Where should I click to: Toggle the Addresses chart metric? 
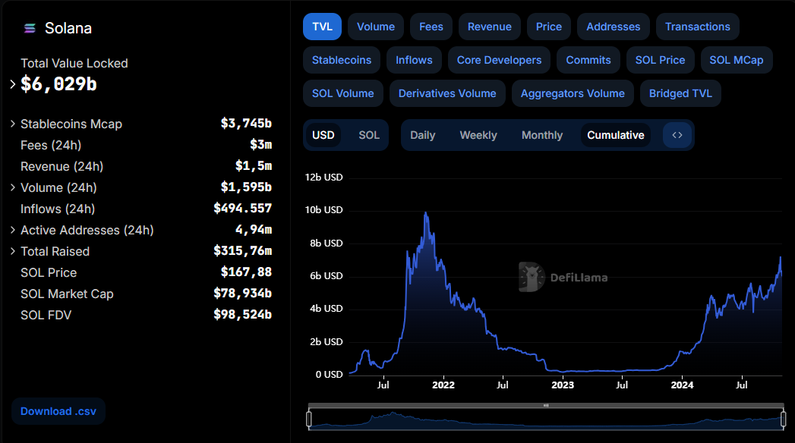coord(613,27)
